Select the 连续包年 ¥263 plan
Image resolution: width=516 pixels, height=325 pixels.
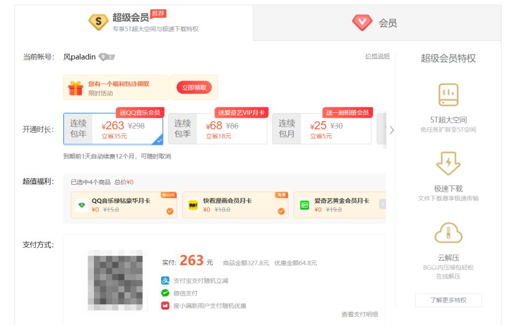tap(113, 129)
